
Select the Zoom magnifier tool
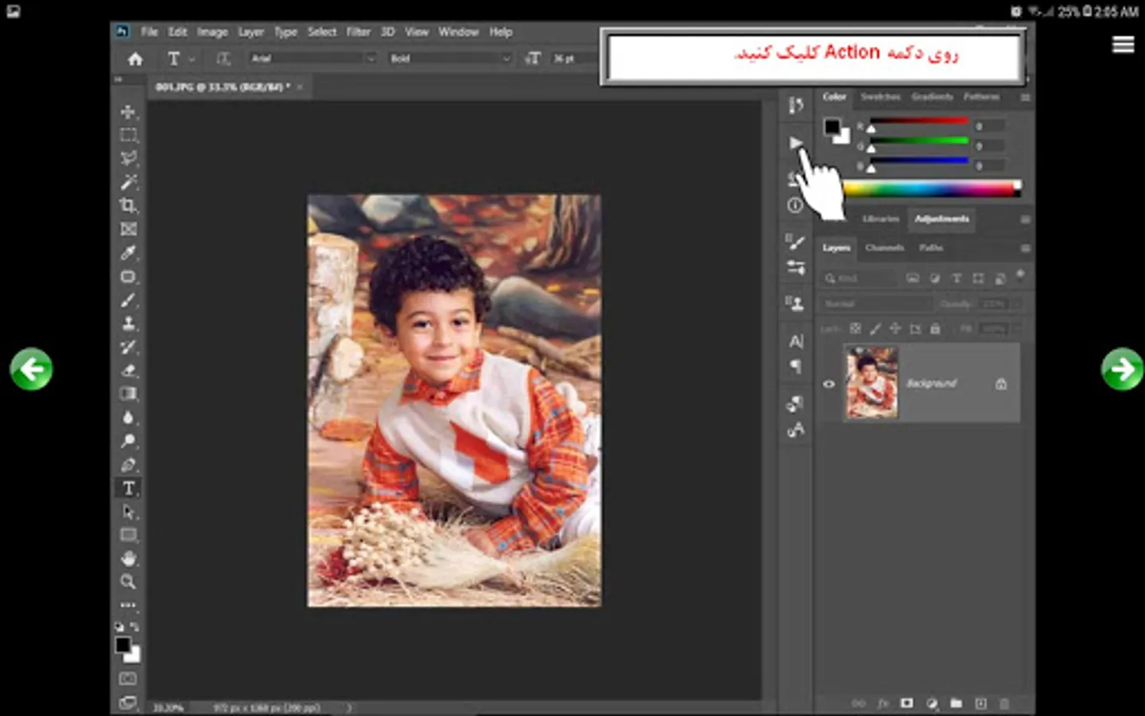click(128, 582)
